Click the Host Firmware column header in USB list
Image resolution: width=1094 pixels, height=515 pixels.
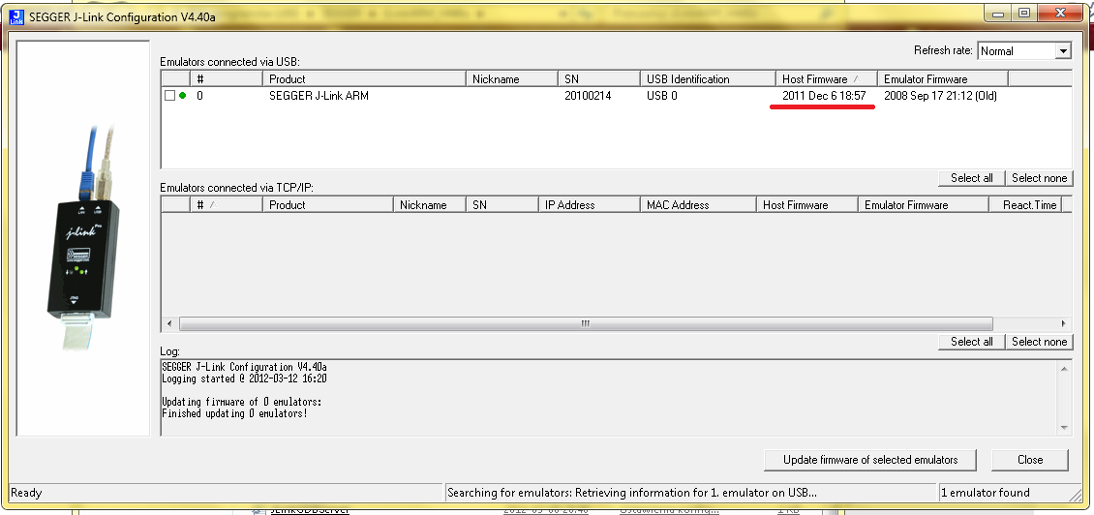pos(826,78)
